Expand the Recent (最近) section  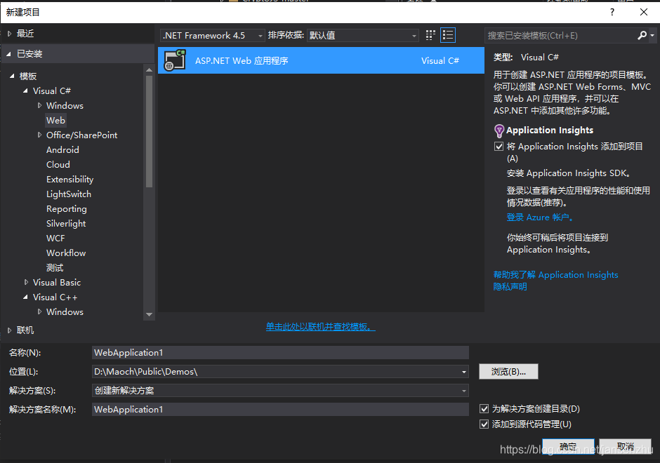[x=9, y=34]
